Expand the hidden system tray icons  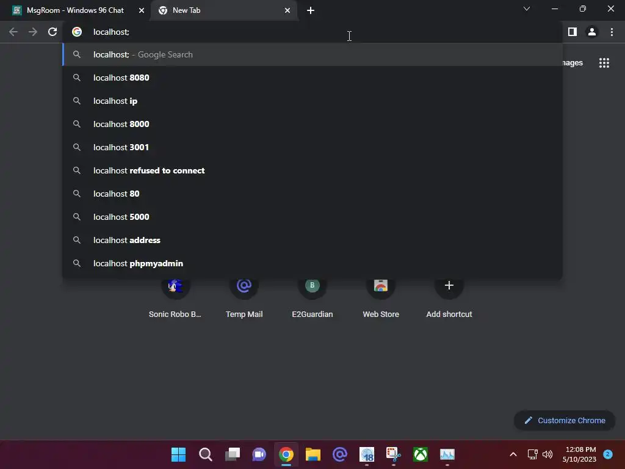tap(513, 454)
